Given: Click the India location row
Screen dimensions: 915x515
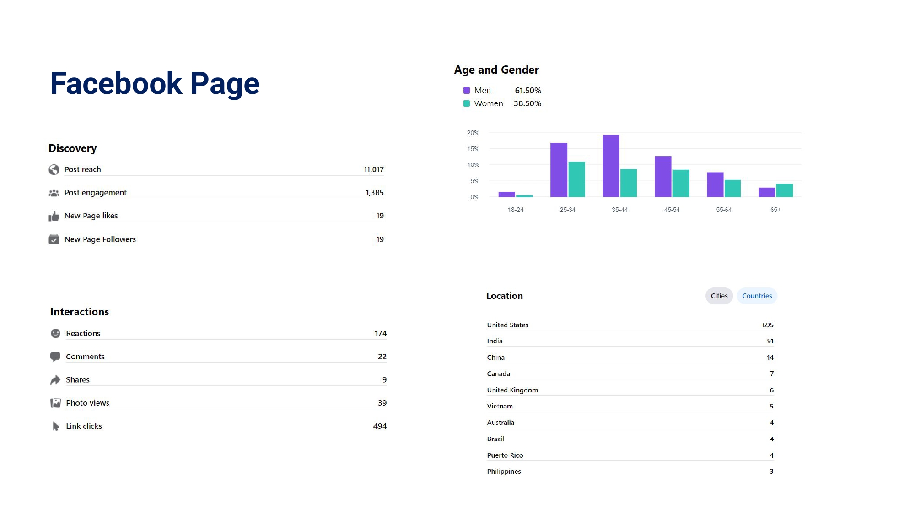Looking at the screenshot, I should point(630,341).
